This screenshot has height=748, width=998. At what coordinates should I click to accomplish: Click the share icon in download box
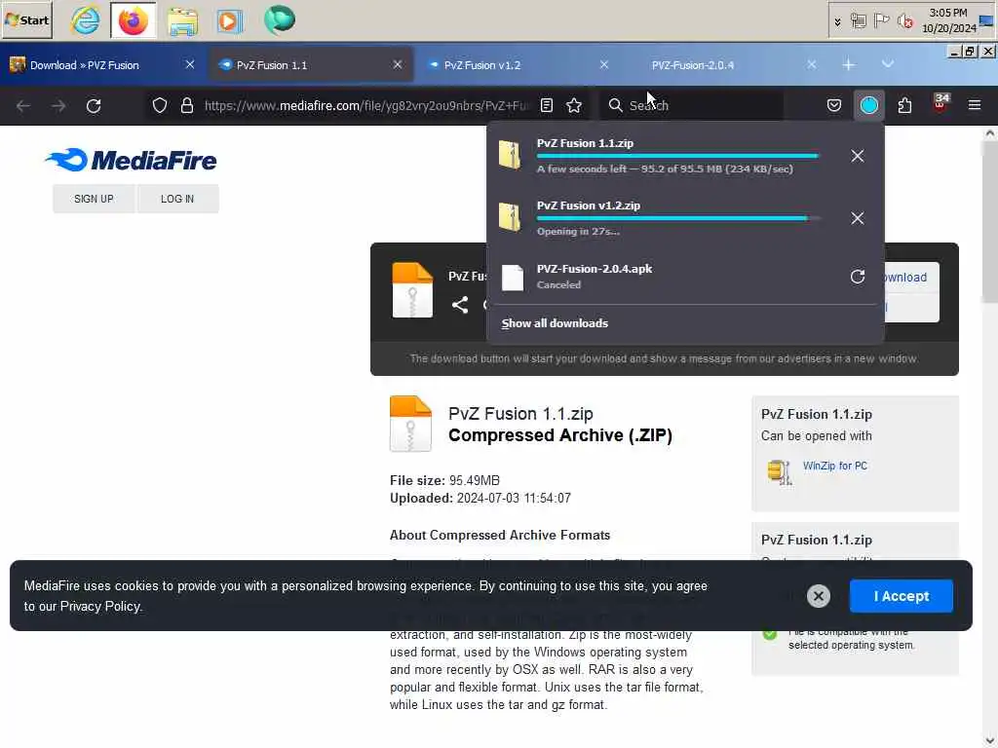[460, 305]
